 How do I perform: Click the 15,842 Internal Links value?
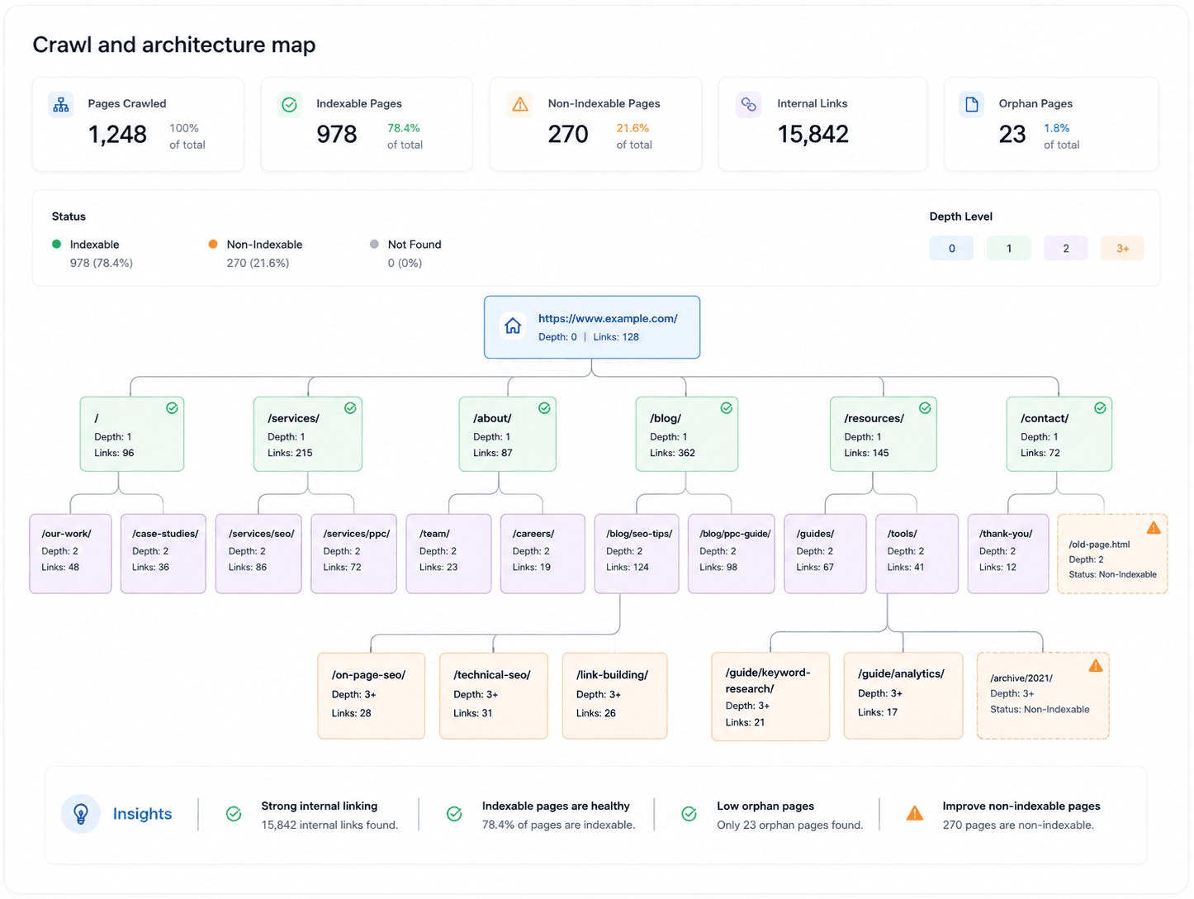813,135
